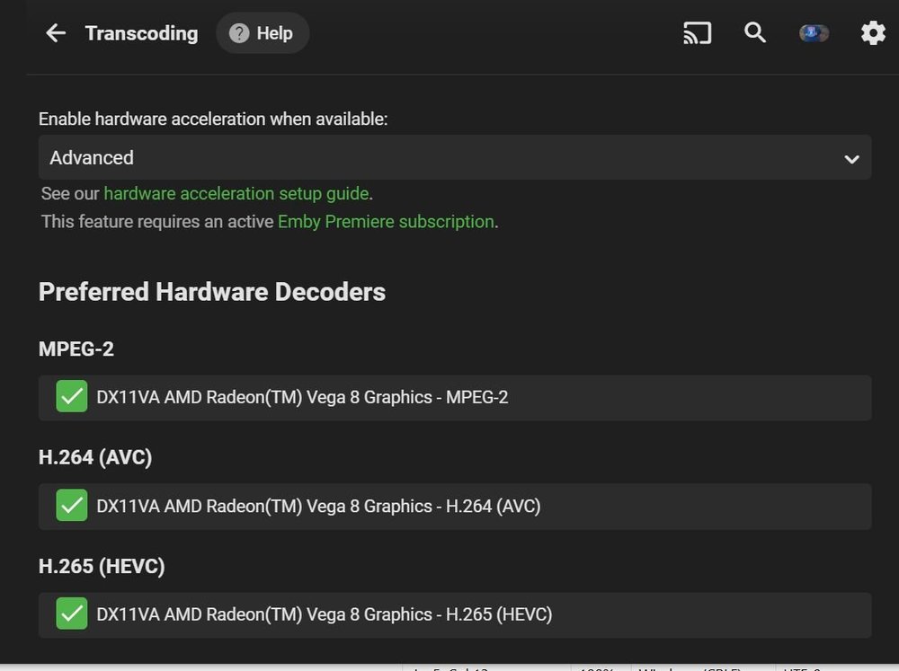Click the Preferred Hardware Decoders heading
Image resolution: width=899 pixels, height=671 pixels.
pyautogui.click(x=212, y=292)
